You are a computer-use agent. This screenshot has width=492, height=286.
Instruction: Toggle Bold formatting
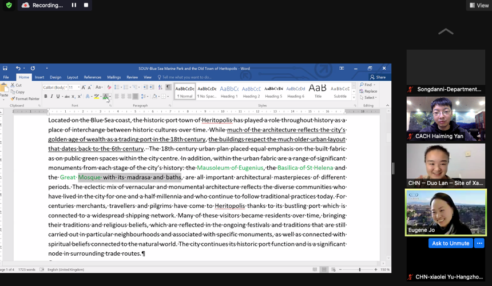(46, 96)
